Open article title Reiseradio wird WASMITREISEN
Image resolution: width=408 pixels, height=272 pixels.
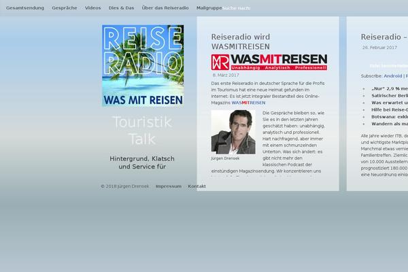(241, 41)
